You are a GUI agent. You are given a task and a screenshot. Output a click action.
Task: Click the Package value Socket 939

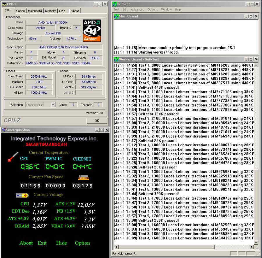pos(53,33)
